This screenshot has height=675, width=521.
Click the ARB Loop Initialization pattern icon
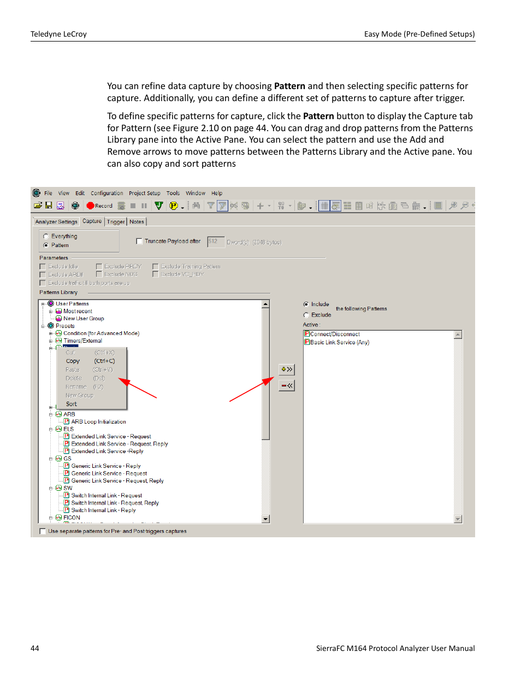[67, 421]
